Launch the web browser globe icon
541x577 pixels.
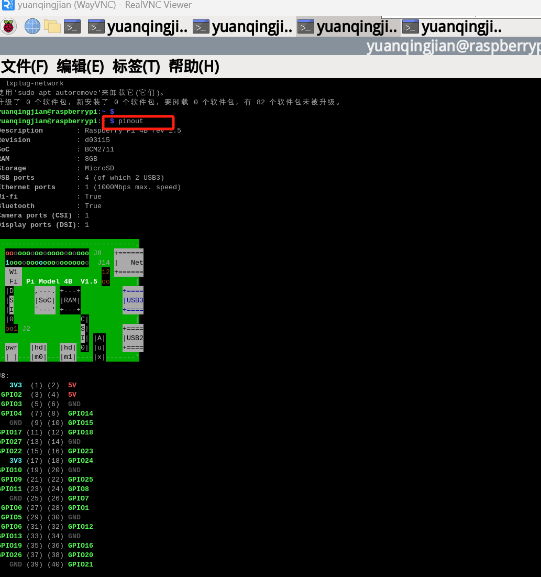point(32,27)
